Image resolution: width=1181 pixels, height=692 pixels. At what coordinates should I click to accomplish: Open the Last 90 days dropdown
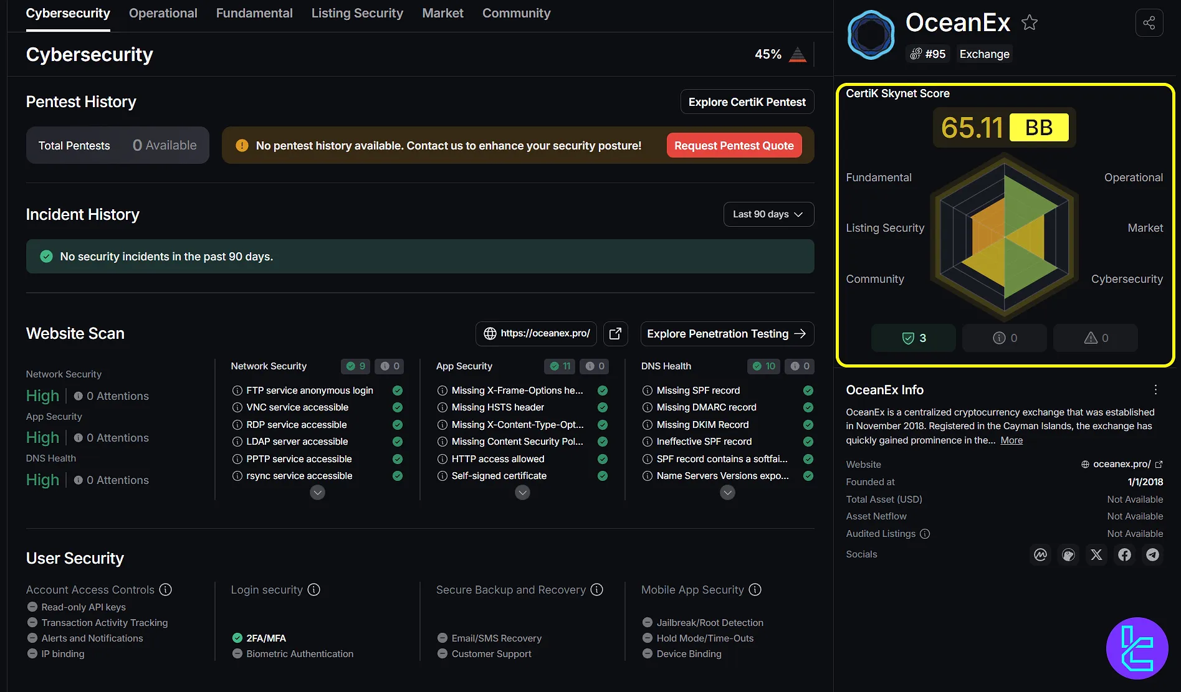768,214
